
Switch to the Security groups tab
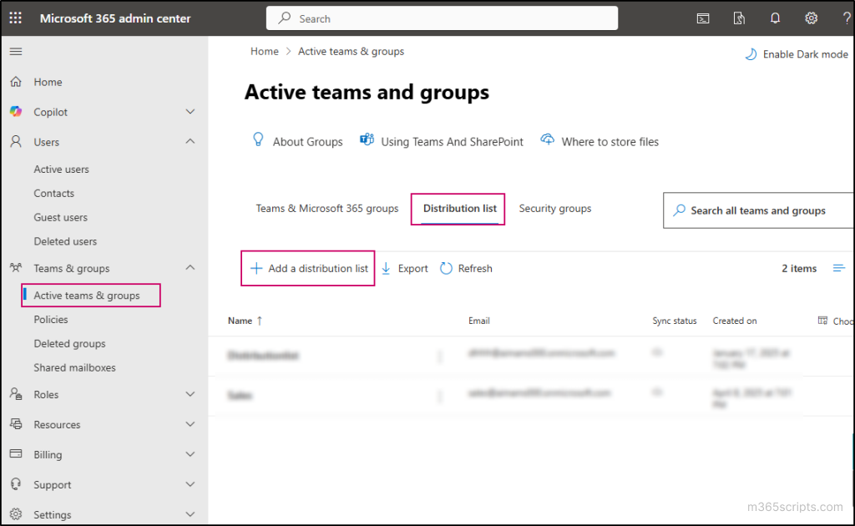pos(554,208)
